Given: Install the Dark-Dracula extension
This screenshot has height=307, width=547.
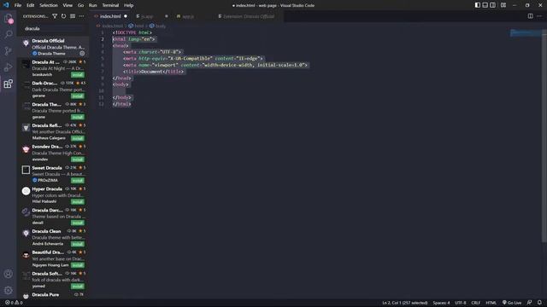Looking at the screenshot, I should pos(78,96).
